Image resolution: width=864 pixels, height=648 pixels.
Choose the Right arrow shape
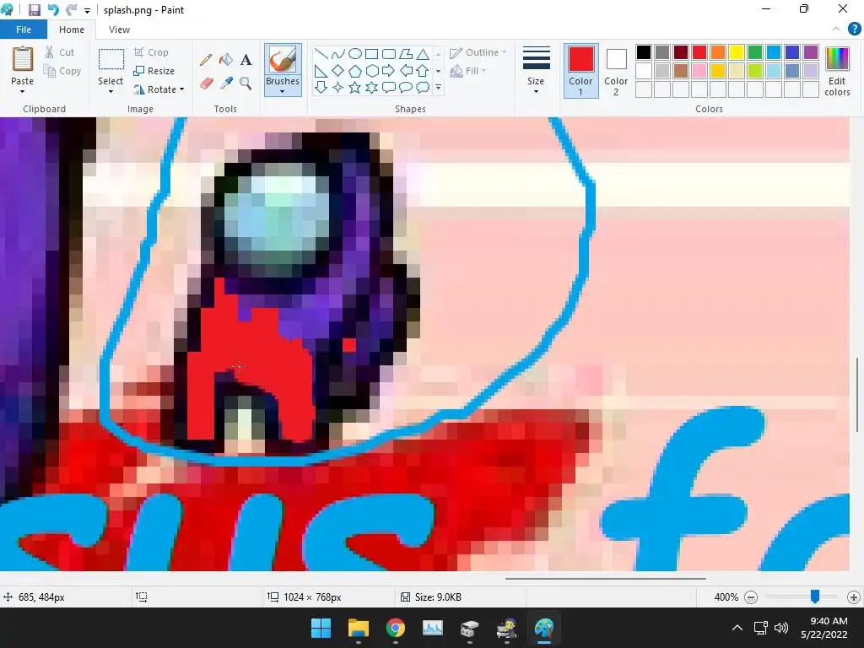coord(389,71)
